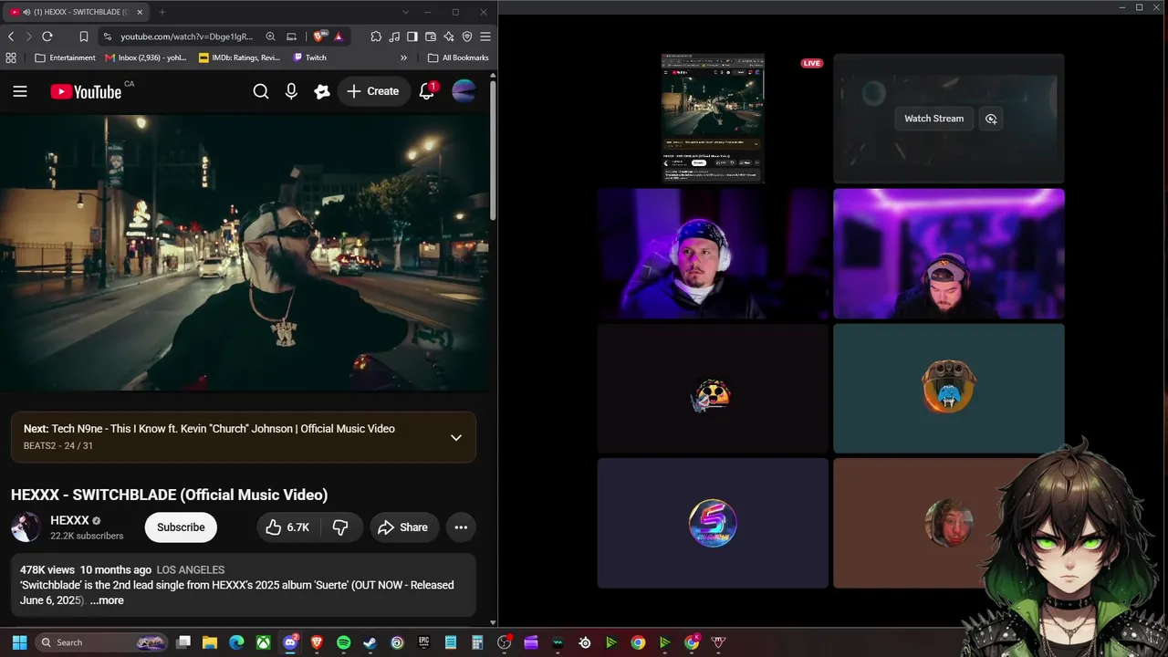Click the music video player
Viewport: 1168px width, 657px height.
[245, 254]
